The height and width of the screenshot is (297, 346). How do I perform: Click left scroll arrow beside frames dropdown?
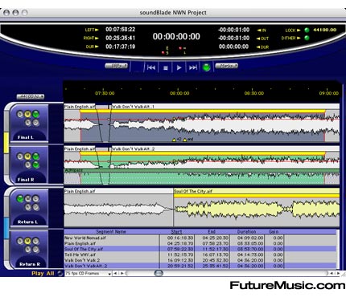[115, 274]
